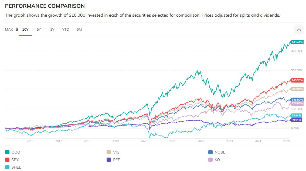Toggle the SHEL series in legend
306x171 pixels.
(16, 167)
